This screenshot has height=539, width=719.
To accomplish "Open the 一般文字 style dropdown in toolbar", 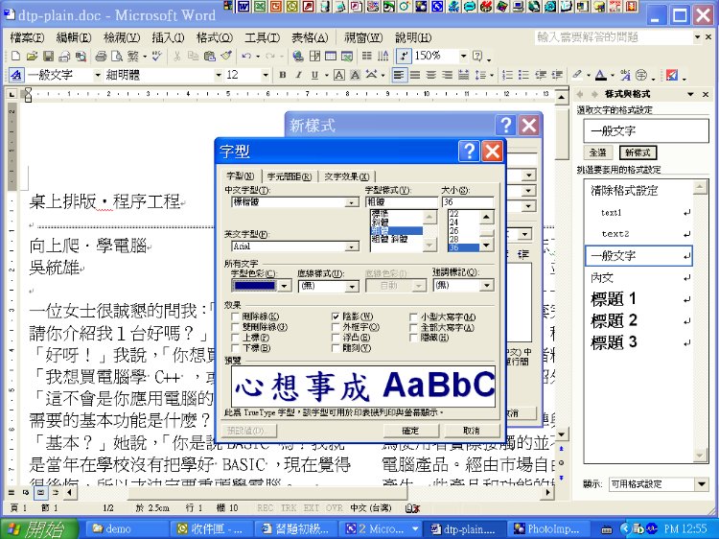I will tap(97, 75).
